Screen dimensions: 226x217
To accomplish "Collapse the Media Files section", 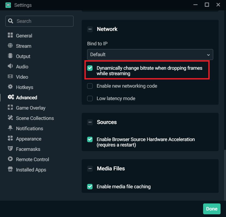I will point(90,169).
